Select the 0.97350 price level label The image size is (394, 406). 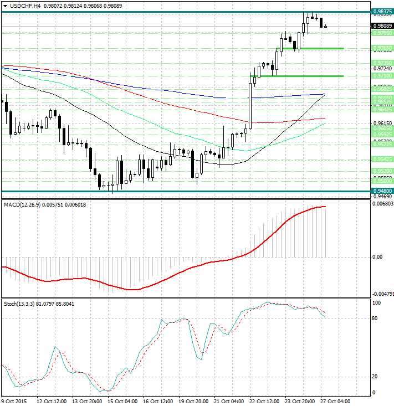(382, 63)
